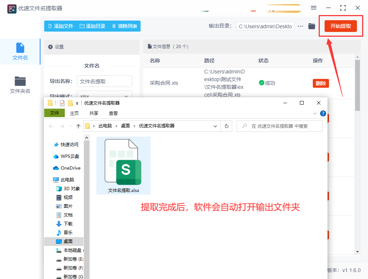Viewport: 368px width, 279px height.
Task: Open the 查看 ribbon tab
Action: pyautogui.click(x=113, y=113)
